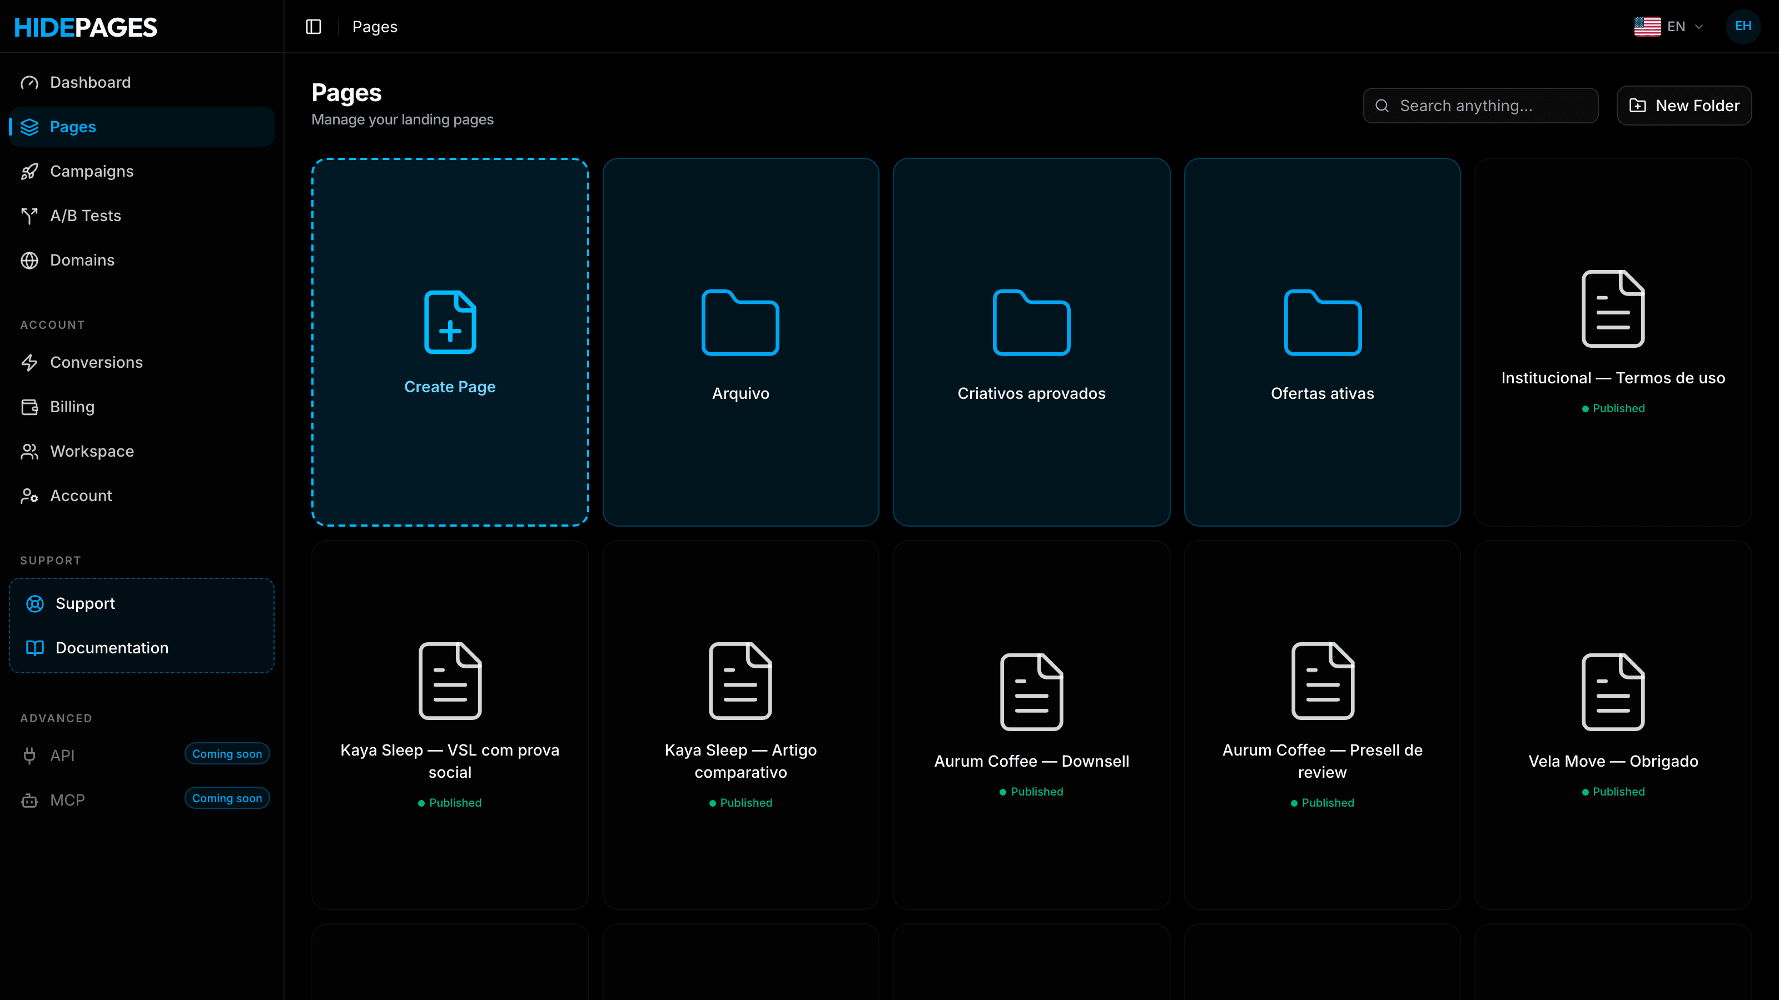
Task: Open the Support link
Action: [x=142, y=604]
